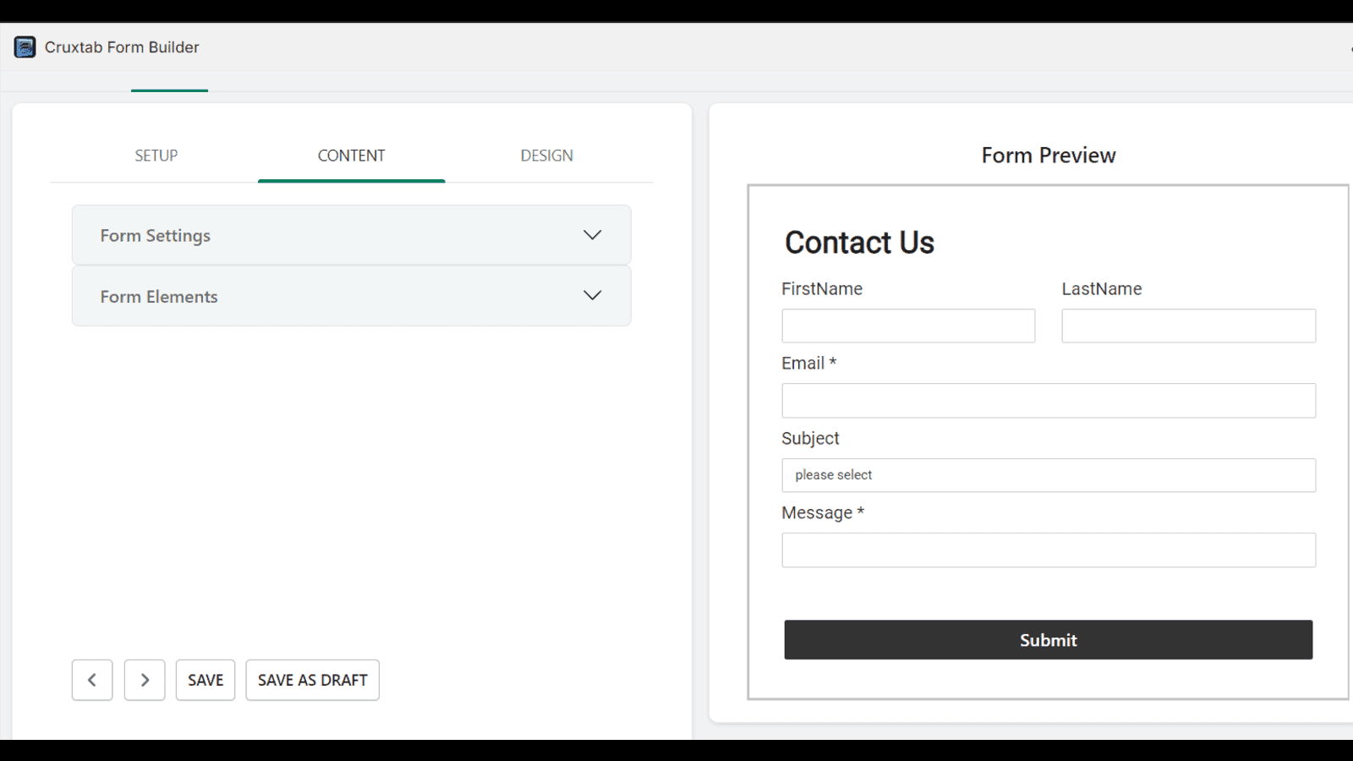This screenshot has width=1353, height=761.
Task: Click the back arrow navigation icon
Action: [x=91, y=680]
